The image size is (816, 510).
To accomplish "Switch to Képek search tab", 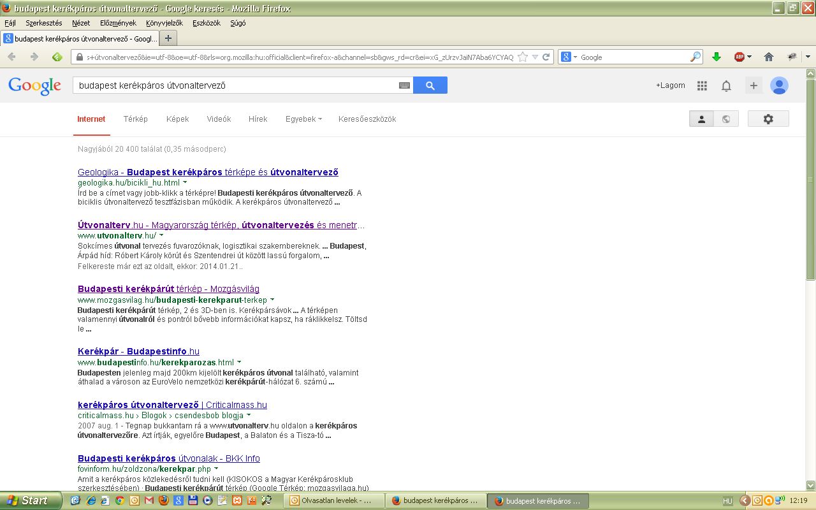I will tap(178, 119).
